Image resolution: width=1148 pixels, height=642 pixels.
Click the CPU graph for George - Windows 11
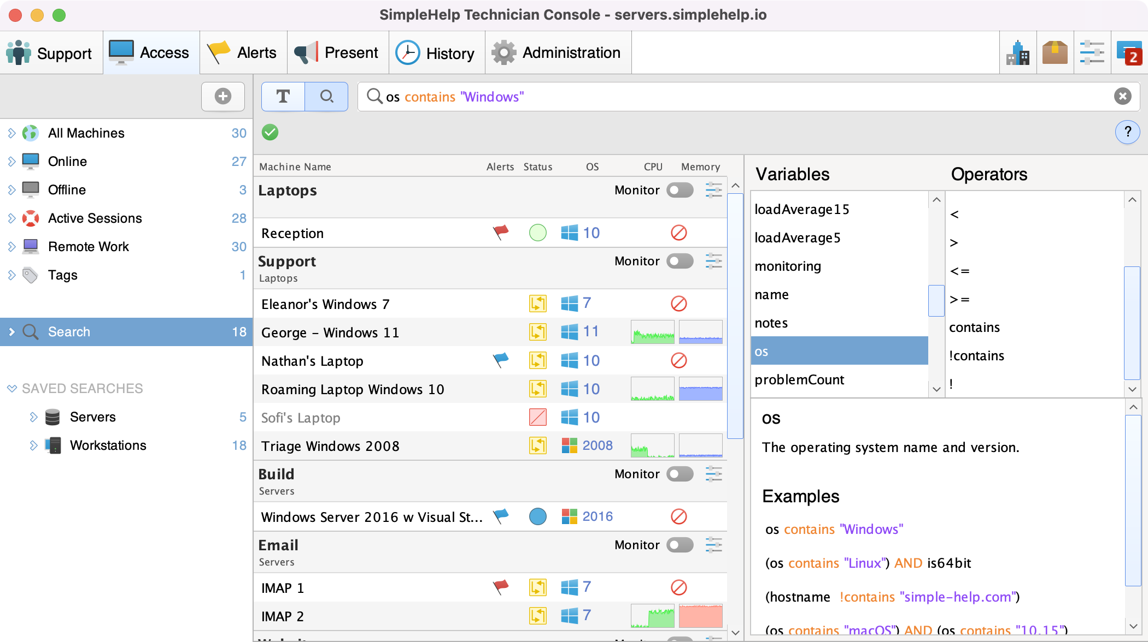click(653, 332)
